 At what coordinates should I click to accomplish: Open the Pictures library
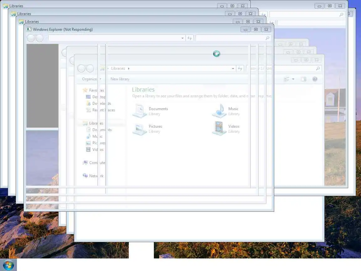pos(148,129)
